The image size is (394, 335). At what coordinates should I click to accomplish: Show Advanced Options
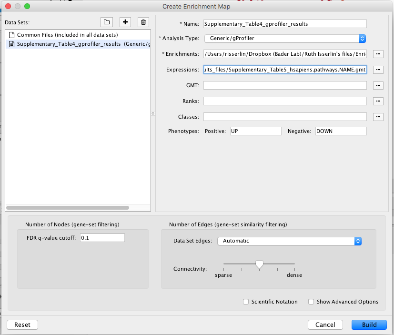point(311,302)
